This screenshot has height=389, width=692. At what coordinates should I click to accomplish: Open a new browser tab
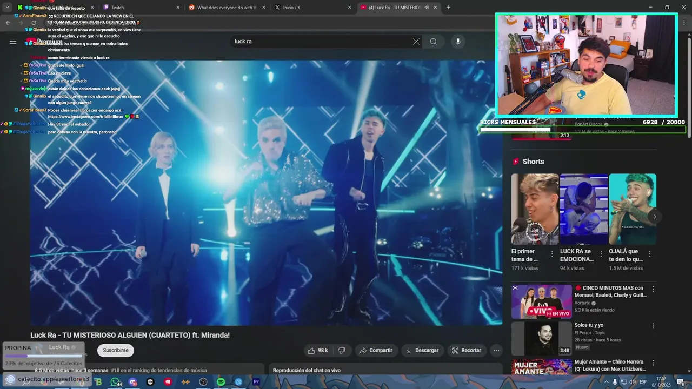[448, 8]
